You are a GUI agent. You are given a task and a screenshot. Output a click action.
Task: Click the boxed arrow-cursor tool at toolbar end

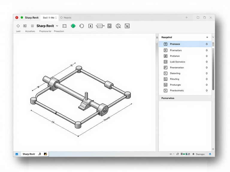[127, 26]
